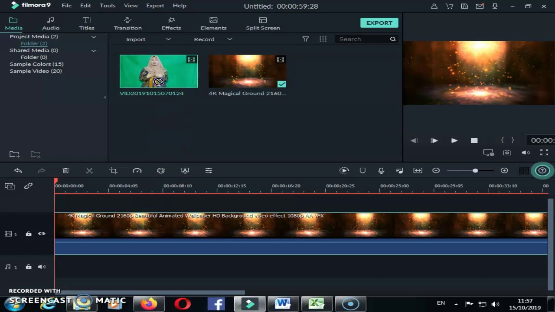
Task: Open the Media tab
Action: pos(13,23)
